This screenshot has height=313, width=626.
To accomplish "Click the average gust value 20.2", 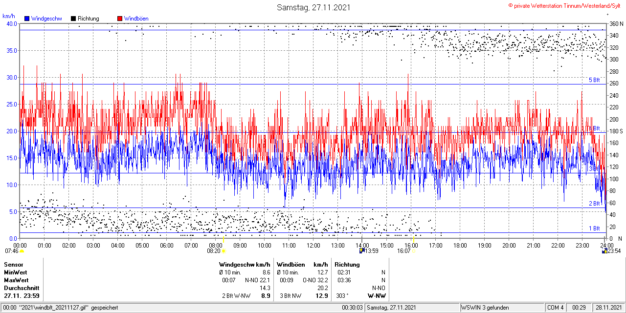I will [x=322, y=288].
